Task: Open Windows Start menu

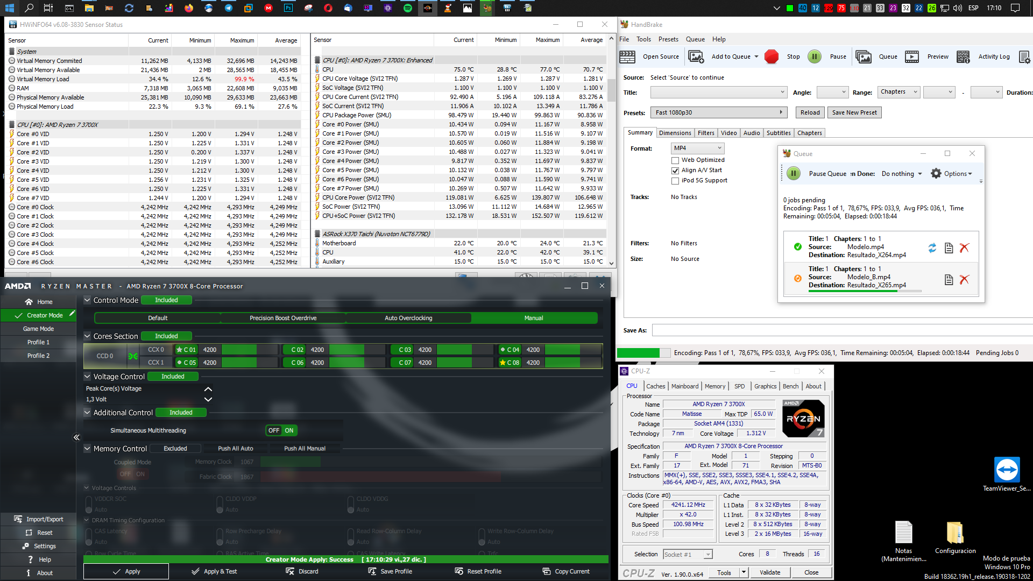Action: pyautogui.click(x=9, y=8)
